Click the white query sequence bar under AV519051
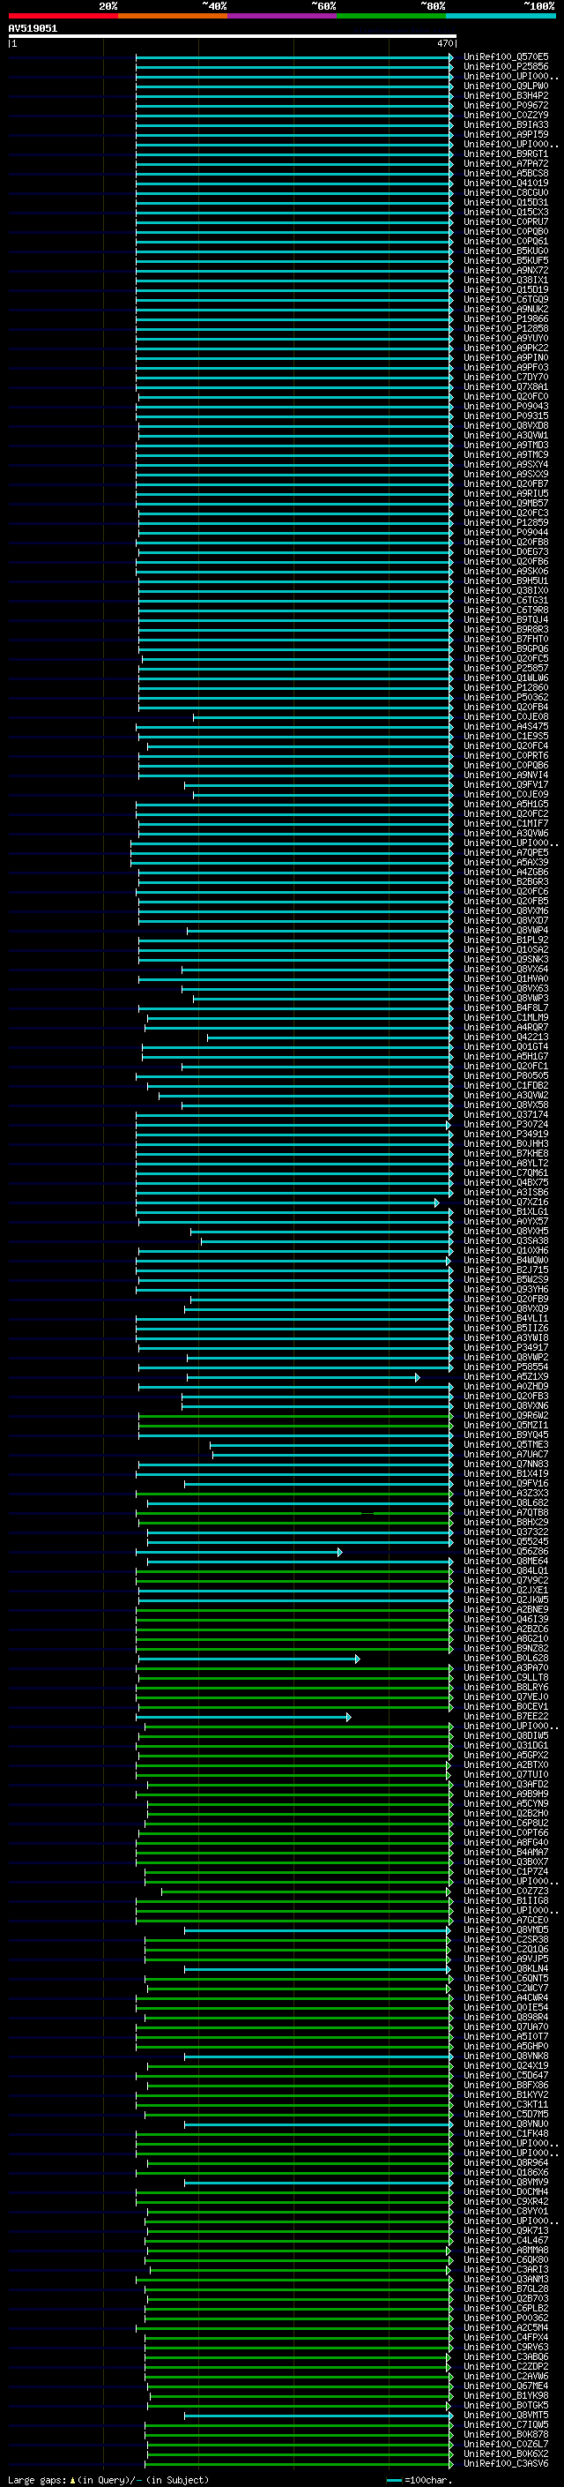The height and width of the screenshot is (2487, 564). pyautogui.click(x=233, y=37)
